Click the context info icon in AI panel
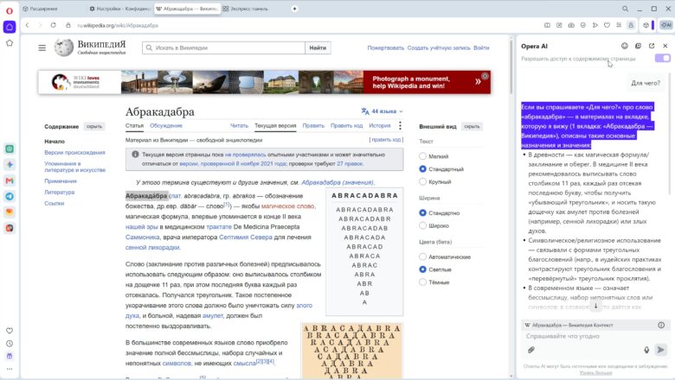Viewport: 675px width, 380px height. tap(661, 325)
